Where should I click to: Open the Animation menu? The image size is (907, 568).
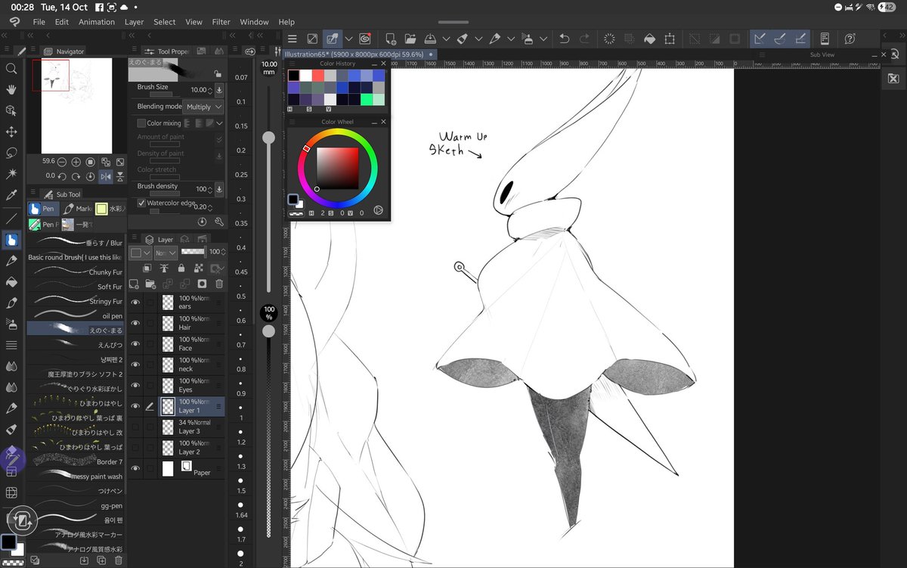point(97,22)
